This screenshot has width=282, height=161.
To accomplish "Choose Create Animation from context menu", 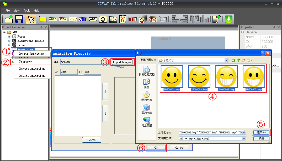I will click(31, 54).
